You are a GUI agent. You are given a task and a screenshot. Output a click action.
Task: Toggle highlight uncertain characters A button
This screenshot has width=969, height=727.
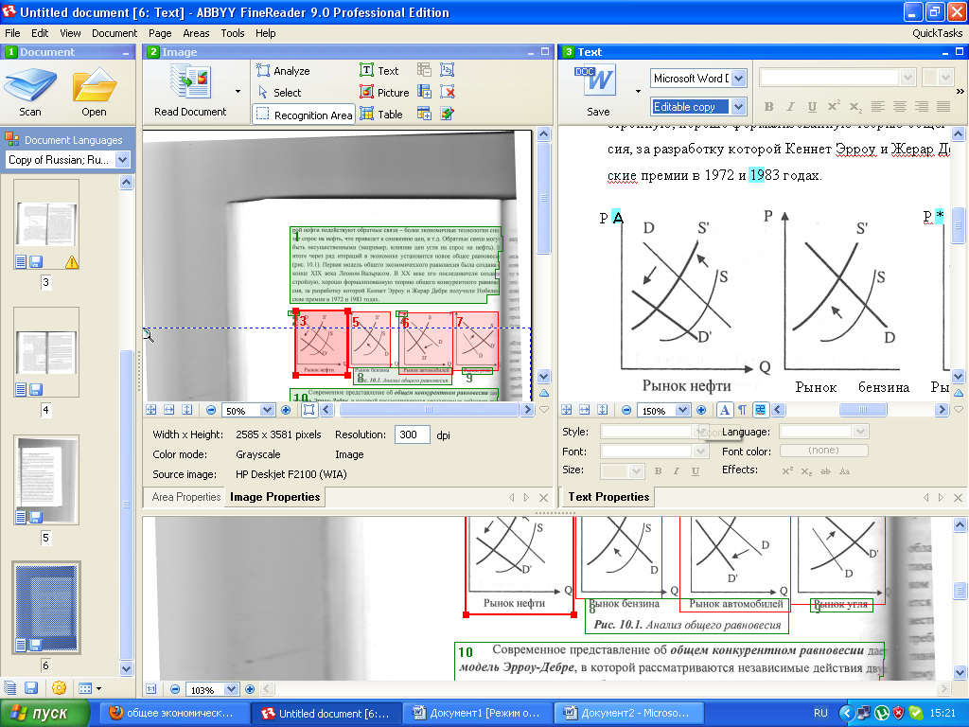coord(724,410)
